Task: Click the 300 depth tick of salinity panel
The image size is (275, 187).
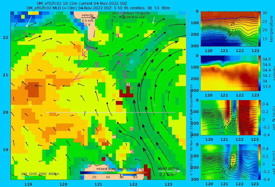Action: [195, 90]
